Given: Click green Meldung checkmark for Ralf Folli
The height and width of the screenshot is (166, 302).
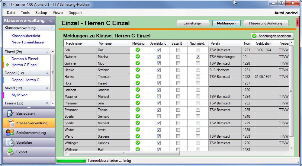Looking at the screenshot, I should (138, 50).
